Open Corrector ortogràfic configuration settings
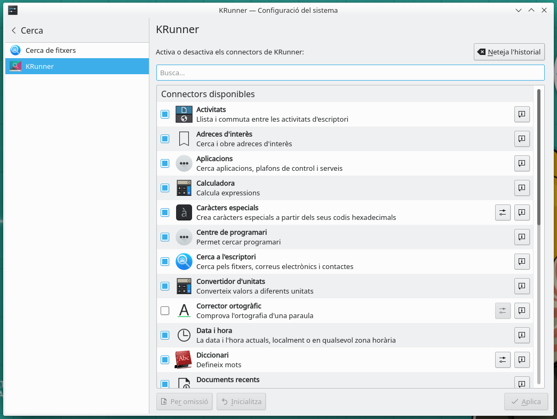This screenshot has width=557, height=419. [x=503, y=311]
